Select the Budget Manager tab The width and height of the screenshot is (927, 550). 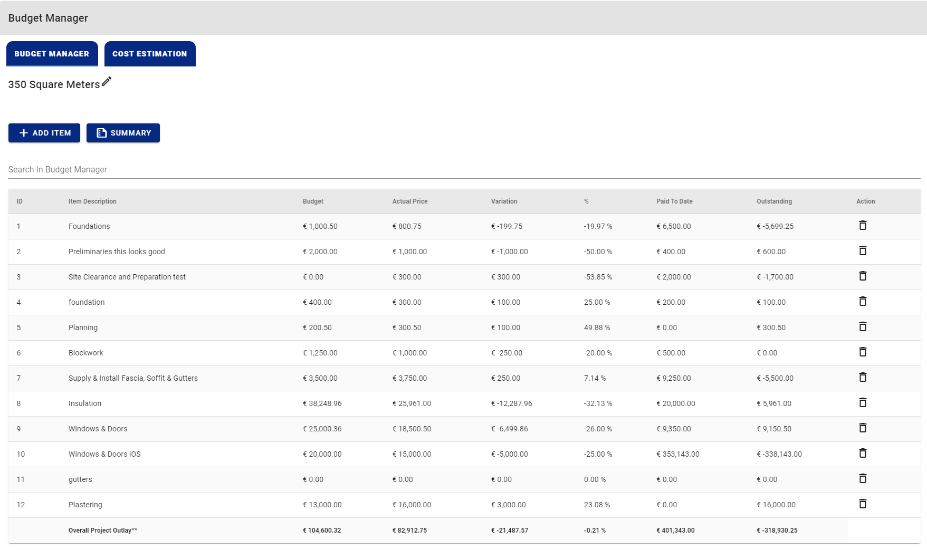click(x=52, y=54)
